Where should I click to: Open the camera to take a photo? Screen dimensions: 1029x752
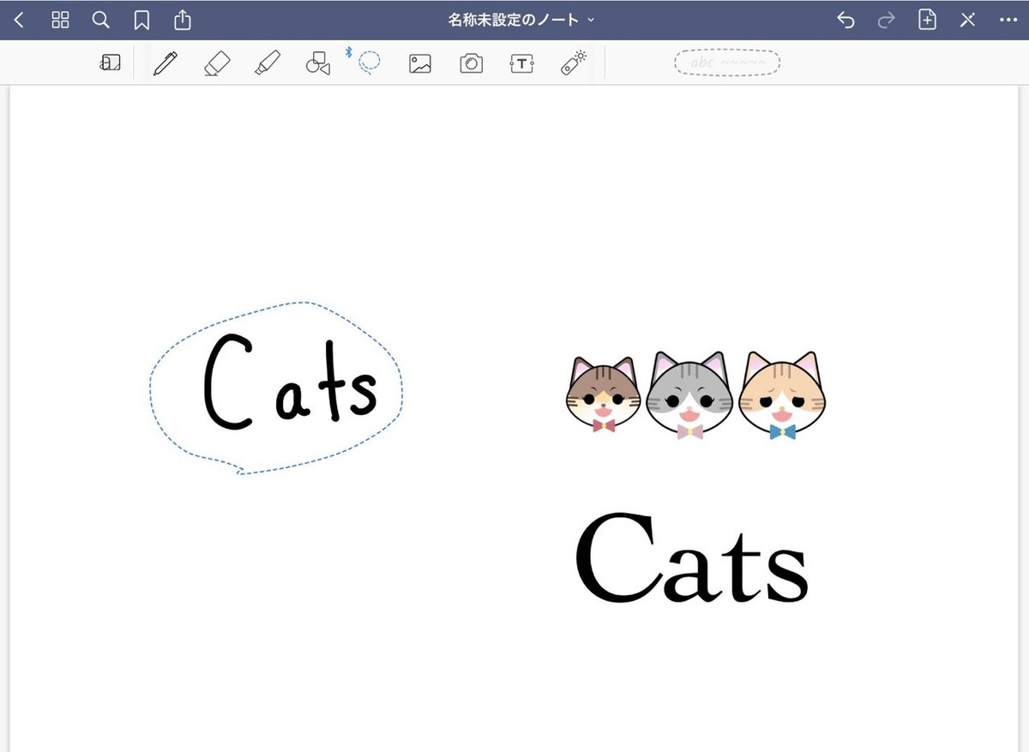coord(472,63)
